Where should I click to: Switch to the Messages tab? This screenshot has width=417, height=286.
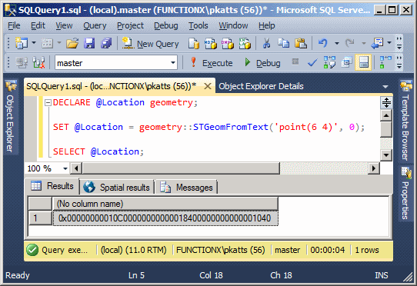187,188
